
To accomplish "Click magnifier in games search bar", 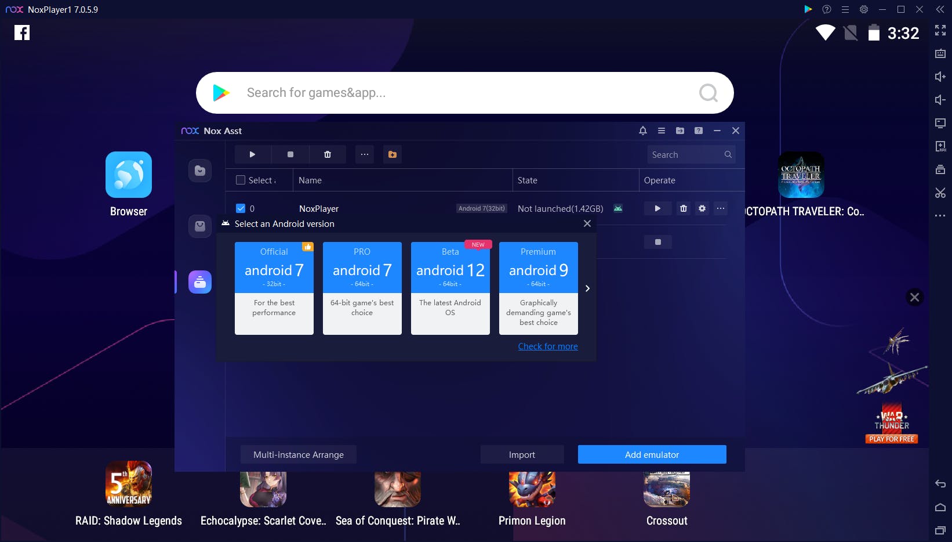I will tap(708, 93).
